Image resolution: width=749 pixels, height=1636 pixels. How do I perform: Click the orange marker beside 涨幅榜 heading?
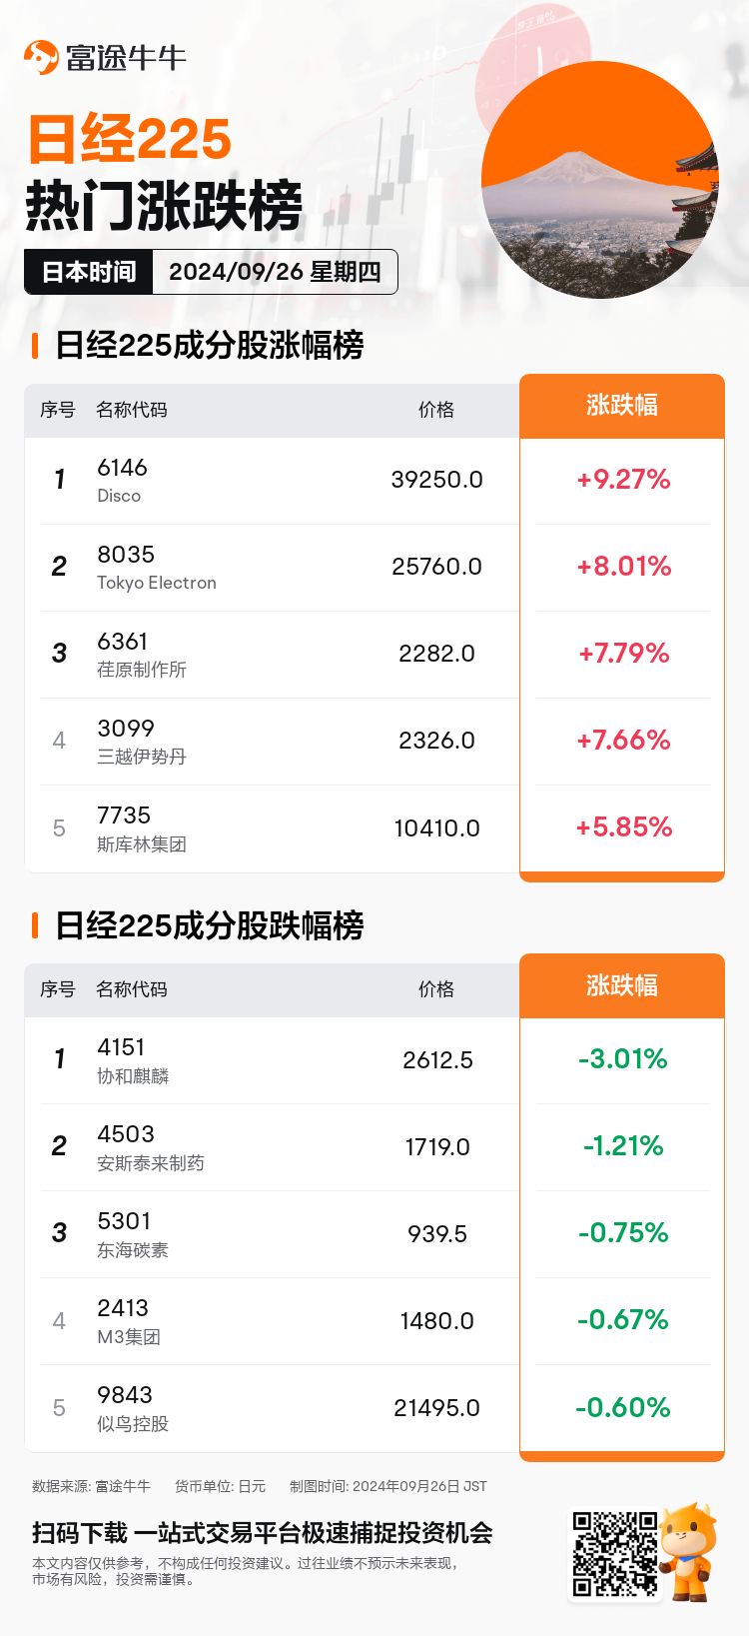(x=35, y=346)
